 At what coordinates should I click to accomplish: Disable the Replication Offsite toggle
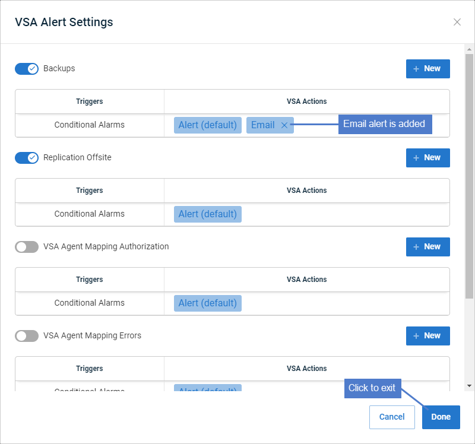[27, 158]
